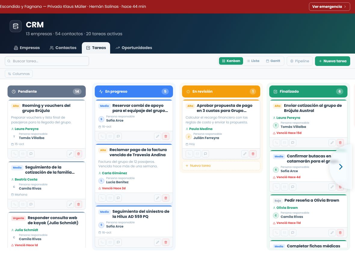
Task: Delete the Seguimiento de la cotización task
Action: pos(79,204)
